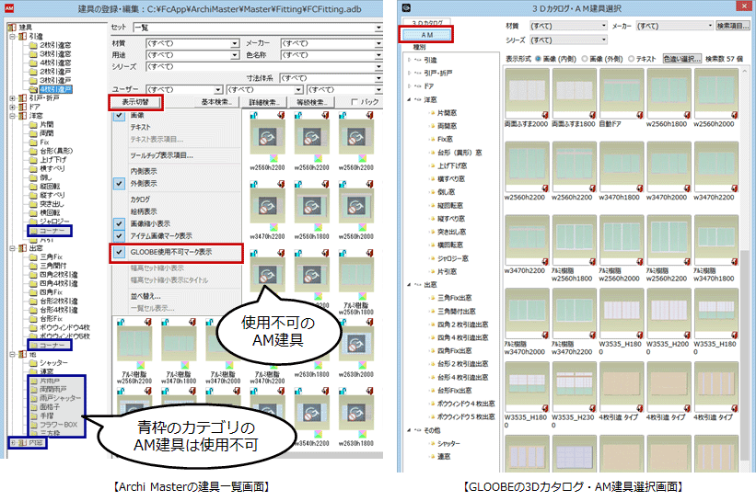The height and width of the screenshot is (501, 756).
Task: Select 連窓 category in GLOOBE tree
Action: (x=444, y=456)
